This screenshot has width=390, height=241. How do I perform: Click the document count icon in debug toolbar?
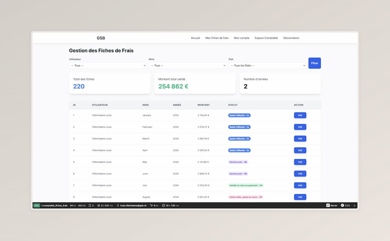(91, 205)
